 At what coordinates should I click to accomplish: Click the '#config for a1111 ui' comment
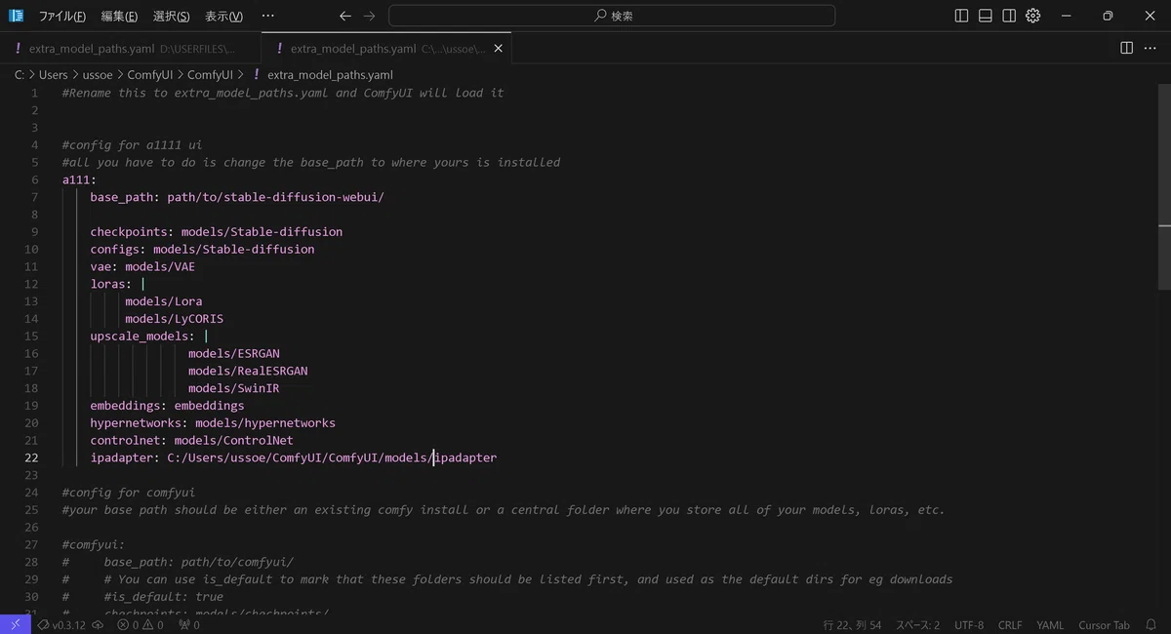click(133, 145)
